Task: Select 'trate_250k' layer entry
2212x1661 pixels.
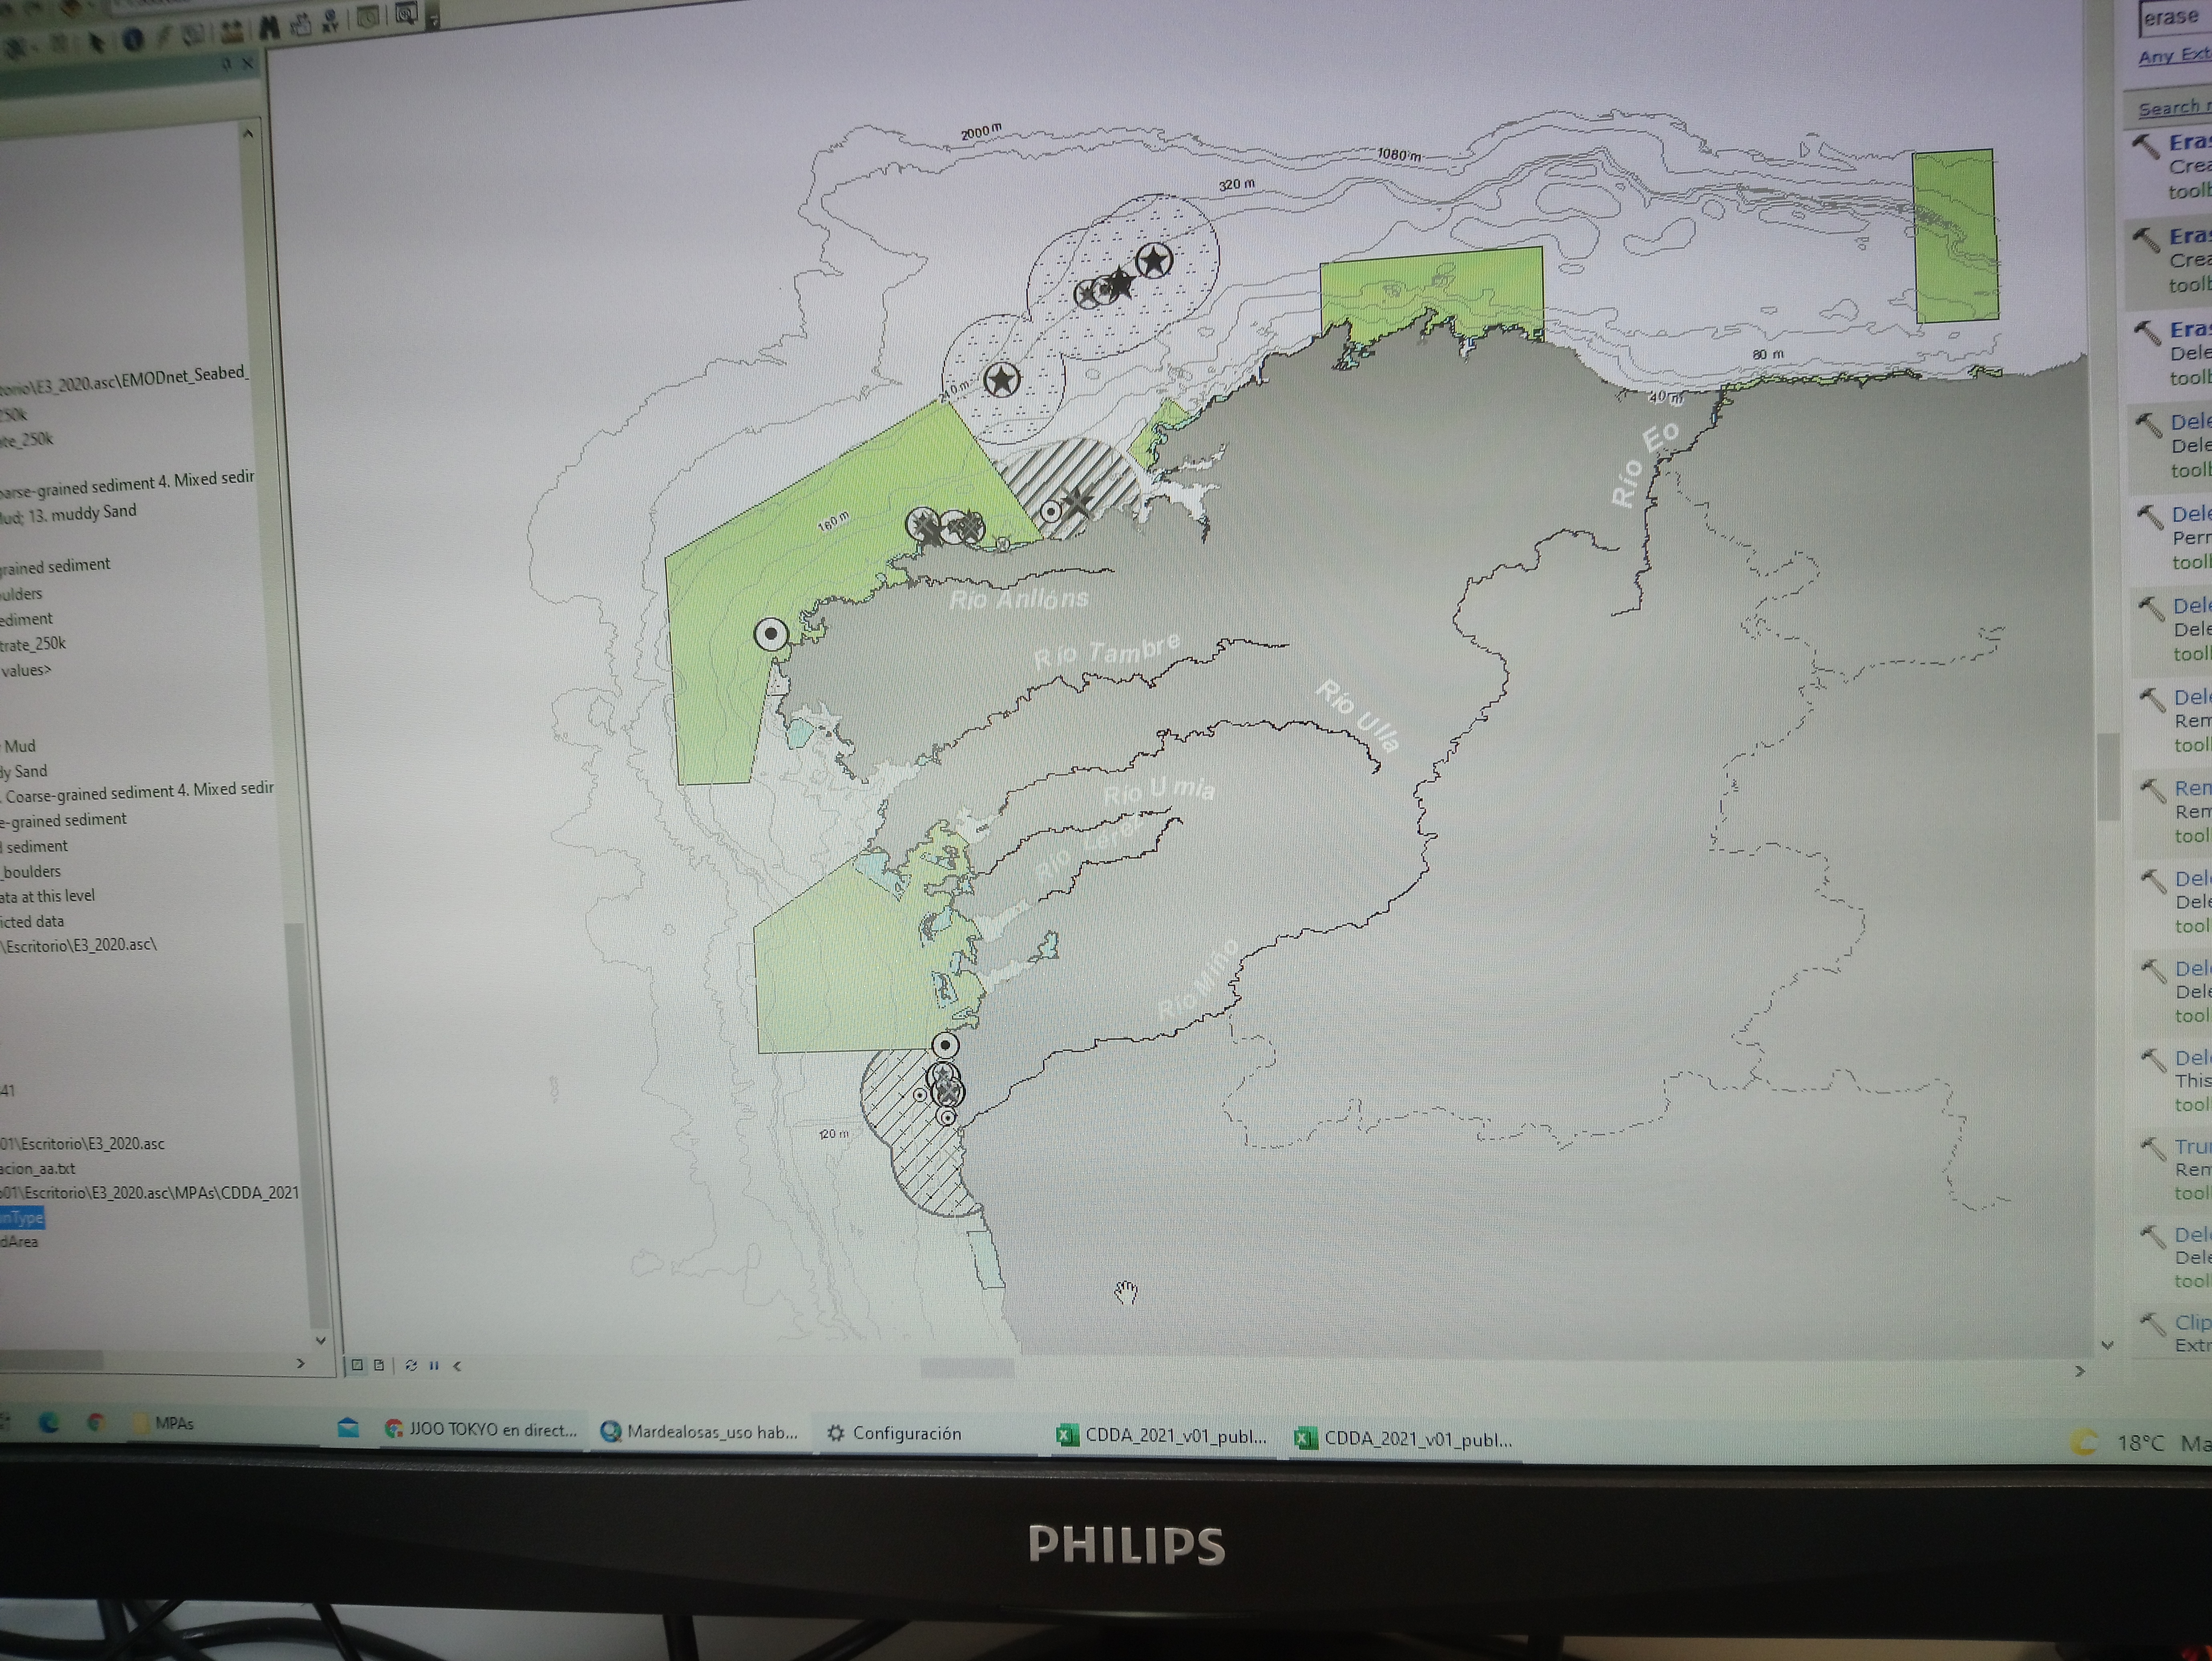Action: [x=33, y=644]
